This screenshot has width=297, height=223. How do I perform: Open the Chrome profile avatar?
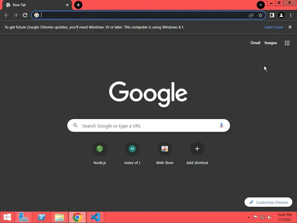[281, 15]
